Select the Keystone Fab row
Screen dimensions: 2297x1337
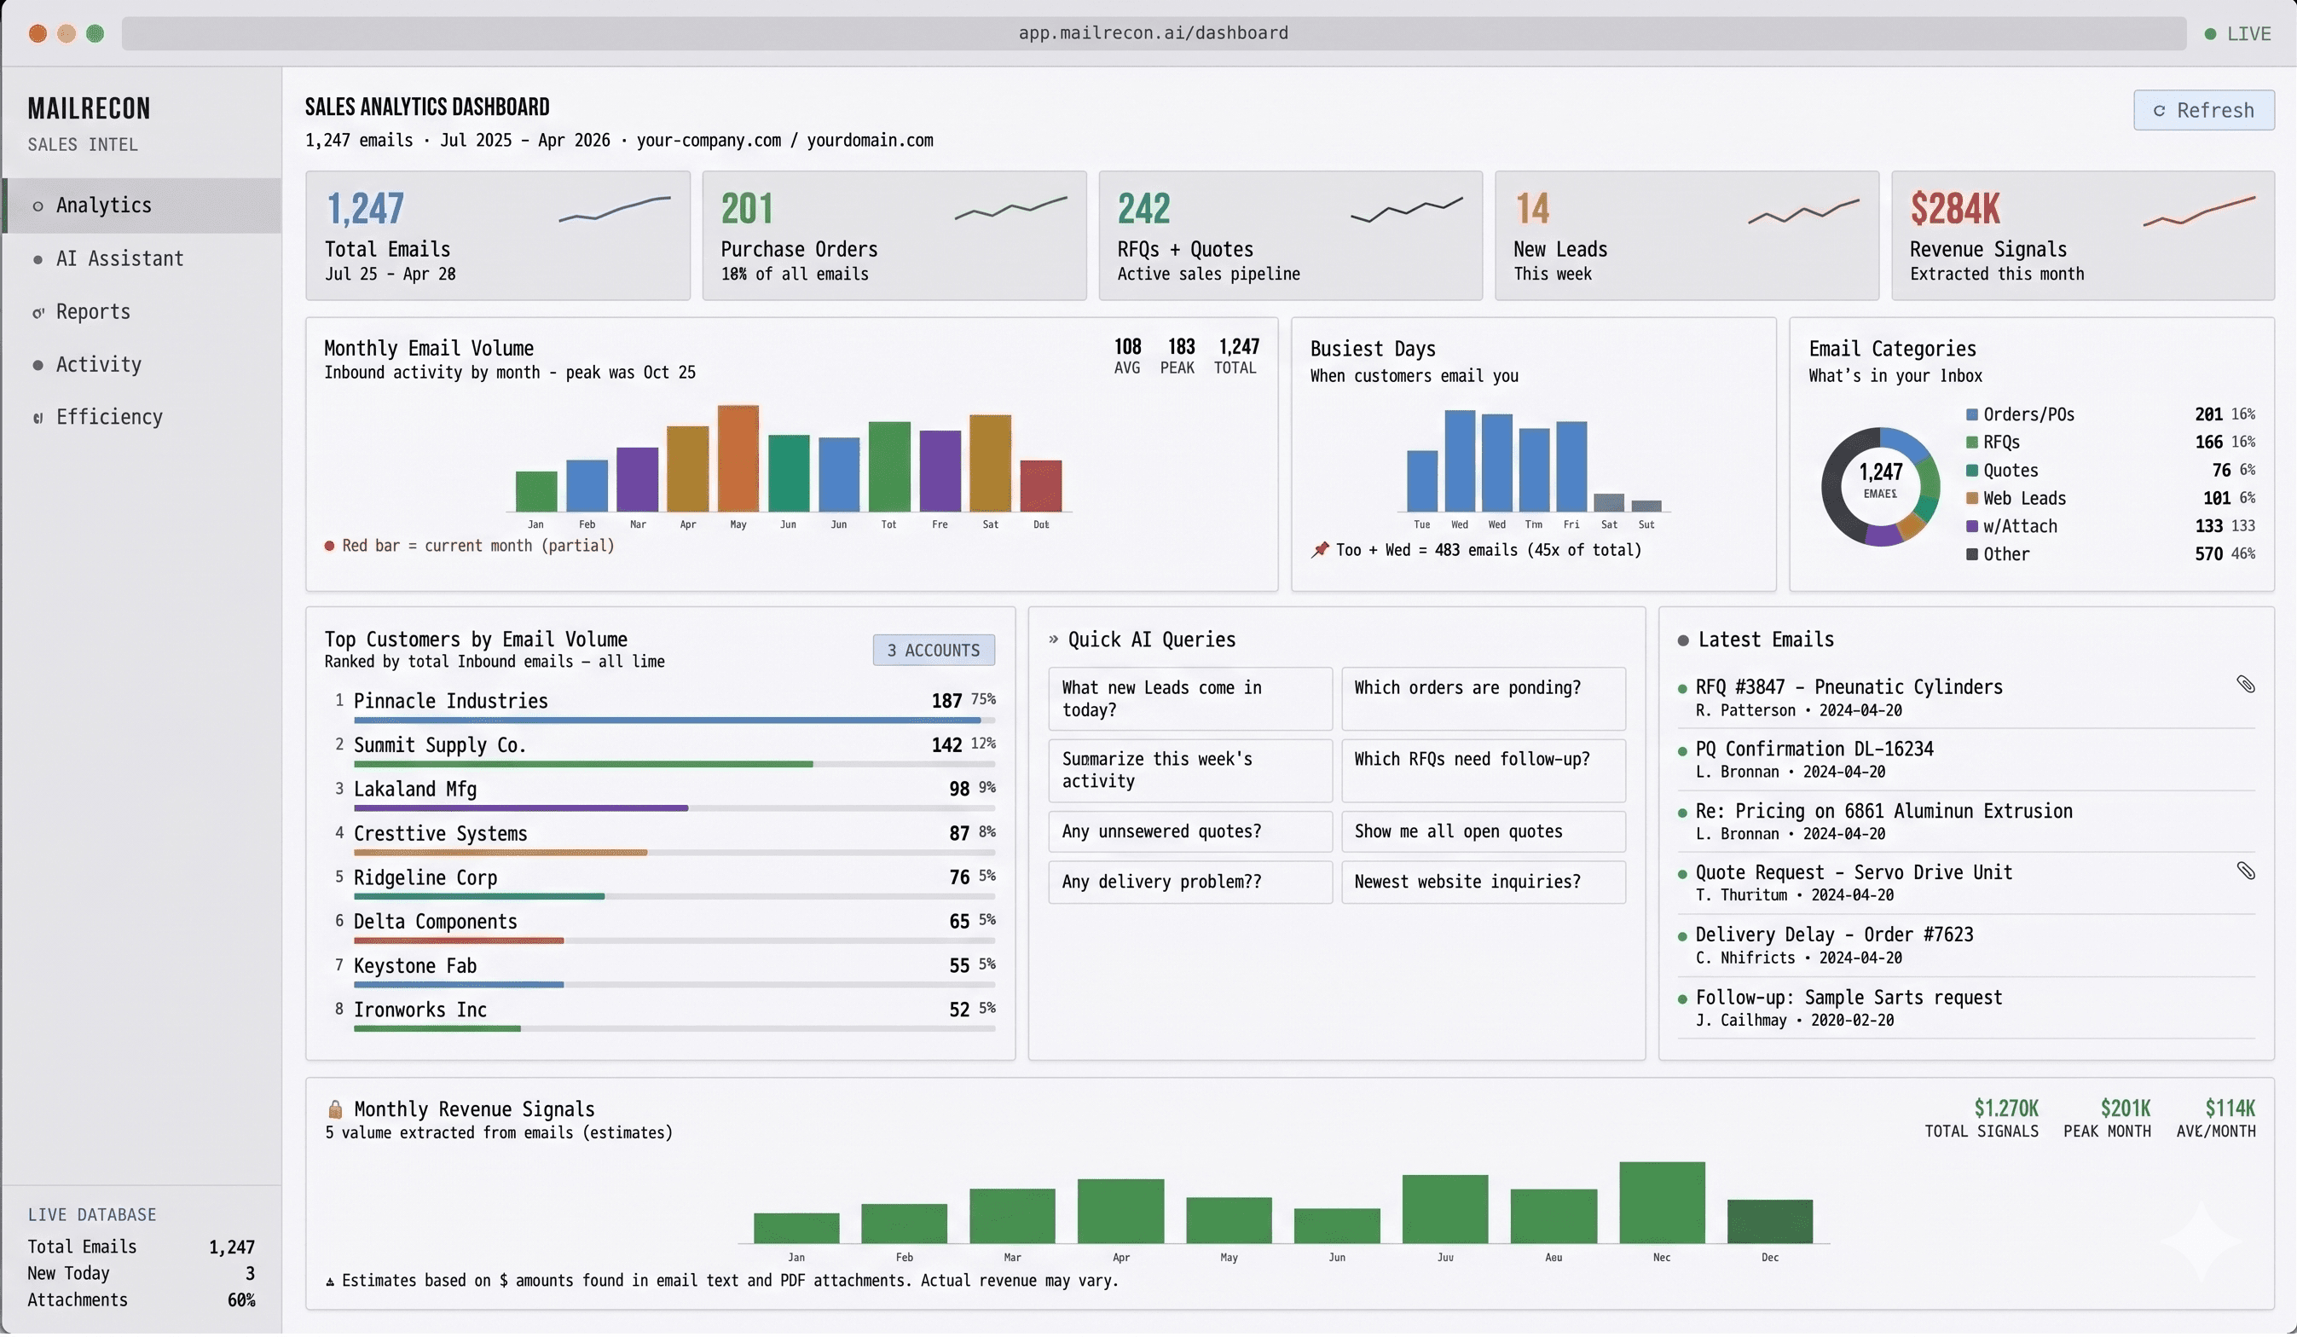pyautogui.click(x=663, y=971)
